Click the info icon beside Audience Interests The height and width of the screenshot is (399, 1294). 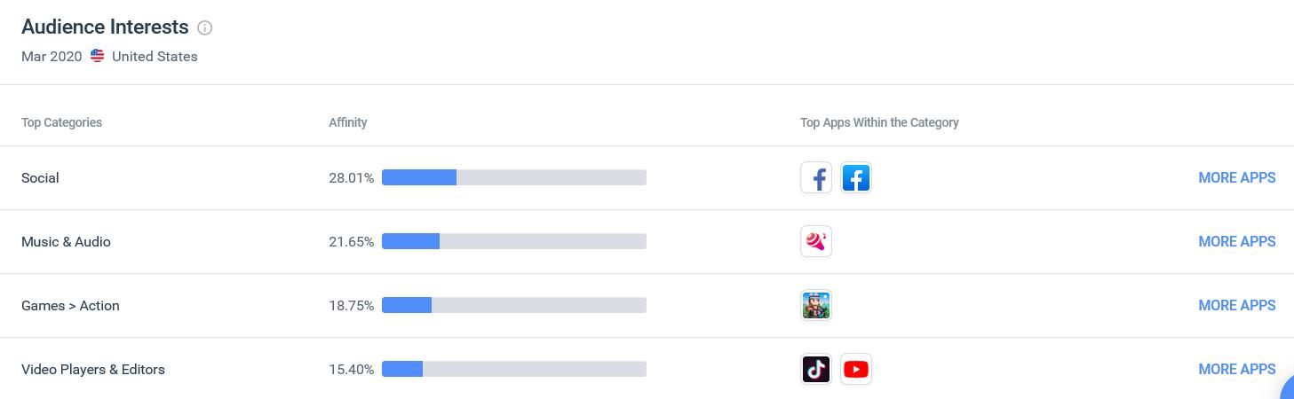(x=205, y=27)
